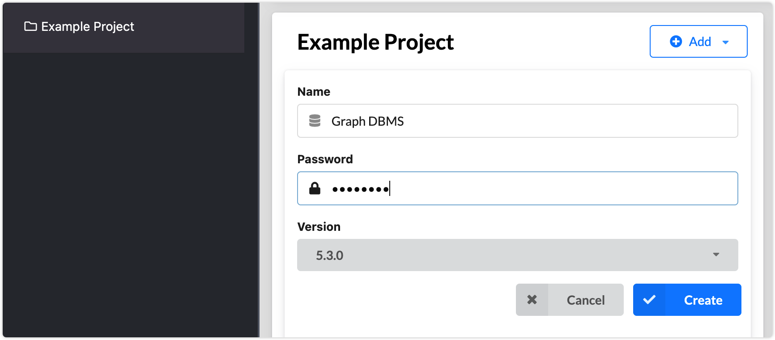Viewport: 775px width, 340px height.
Task: Click the checkmark icon on Create button
Action: [649, 300]
